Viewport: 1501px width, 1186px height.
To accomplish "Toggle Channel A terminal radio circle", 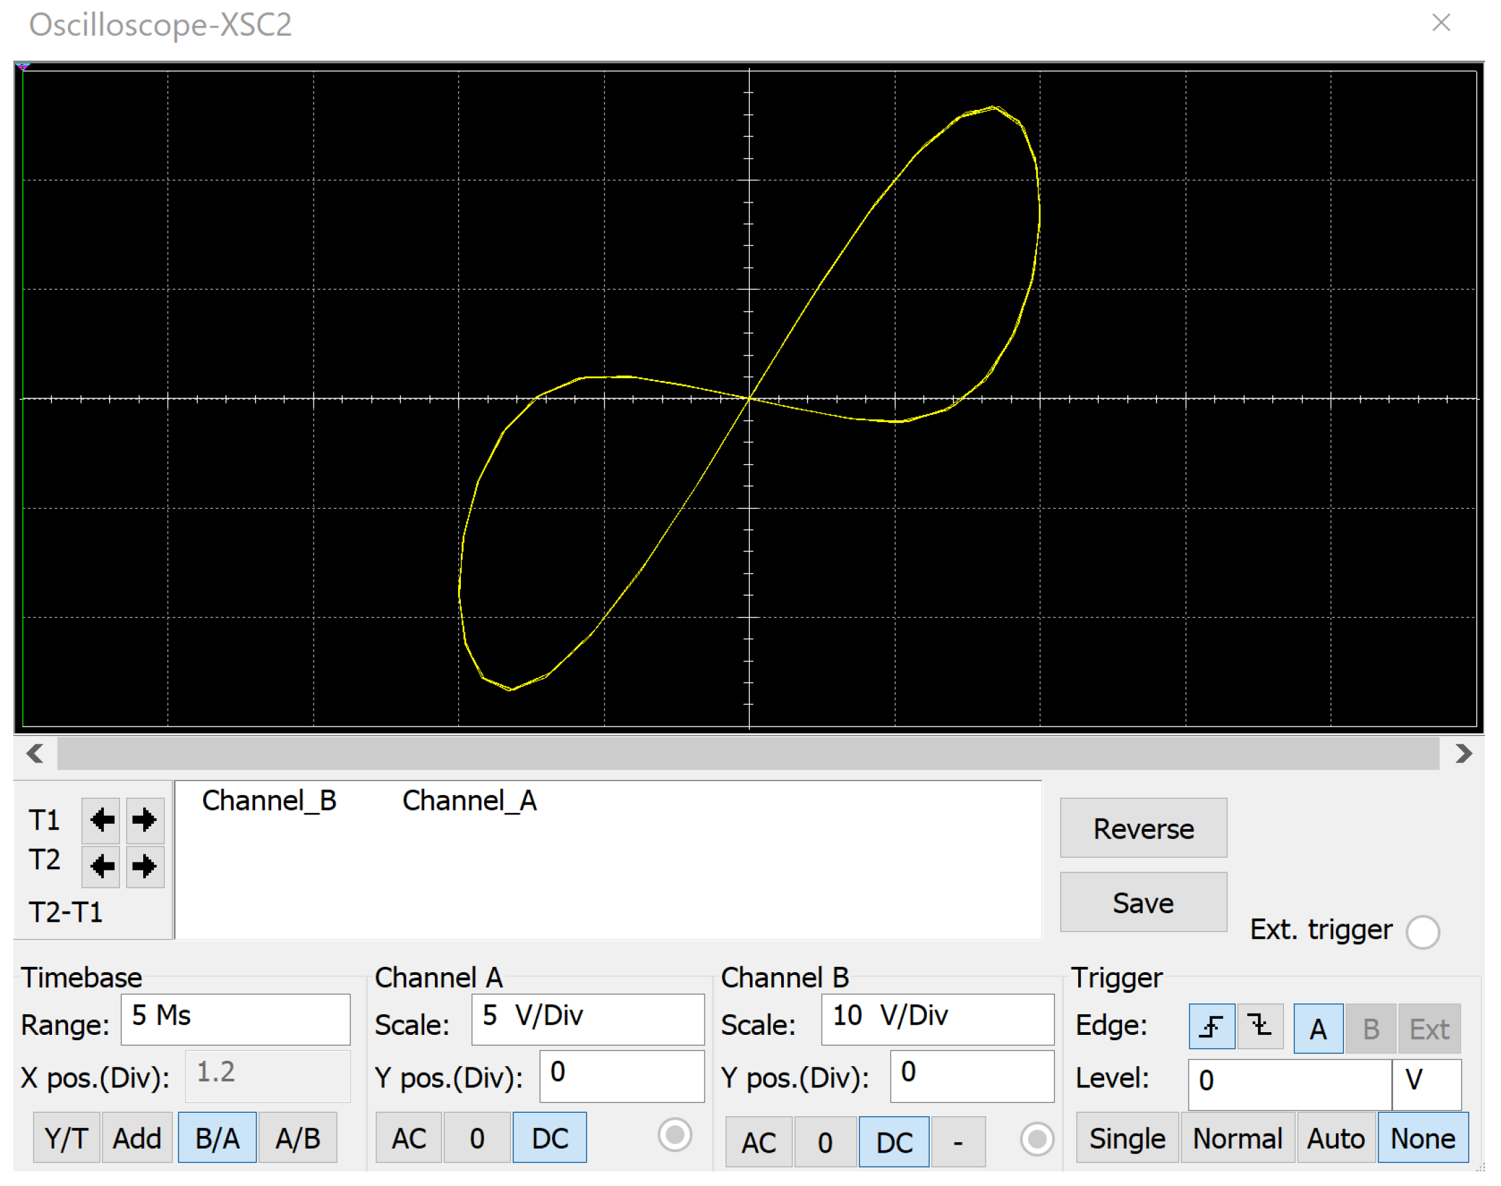I will click(674, 1136).
